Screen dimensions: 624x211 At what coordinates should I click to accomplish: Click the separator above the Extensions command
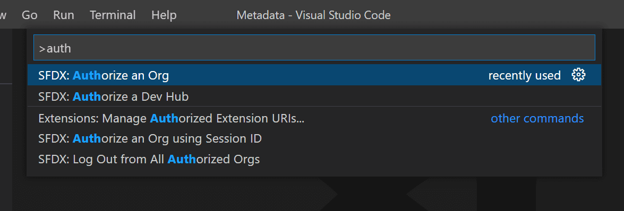[x=314, y=107]
